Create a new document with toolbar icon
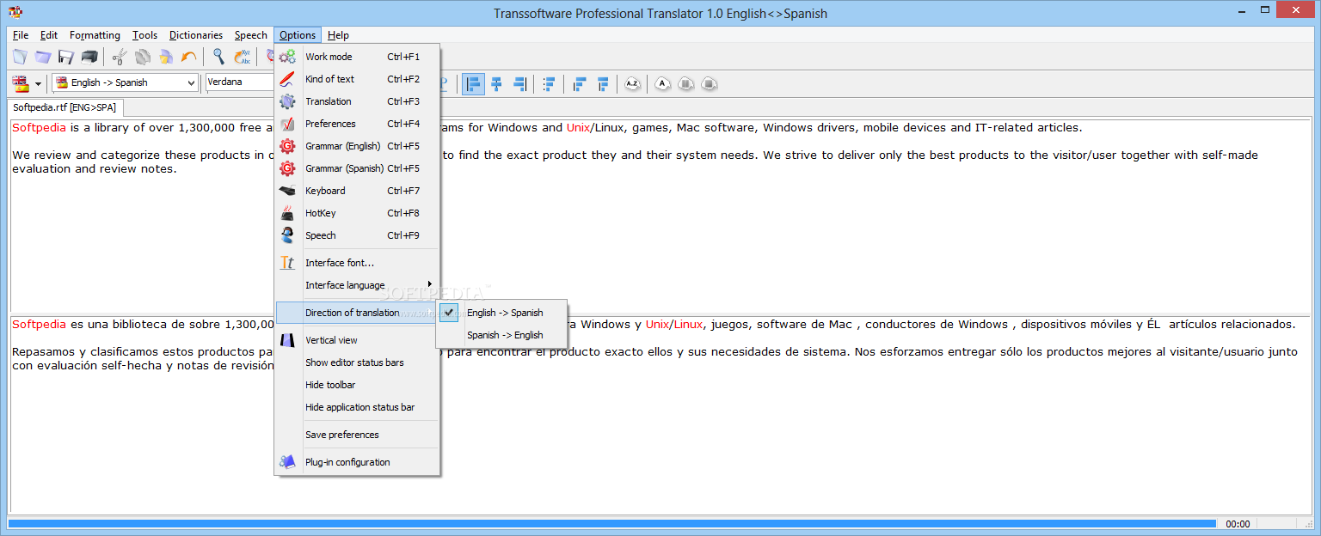The image size is (1321, 536). pyautogui.click(x=20, y=57)
